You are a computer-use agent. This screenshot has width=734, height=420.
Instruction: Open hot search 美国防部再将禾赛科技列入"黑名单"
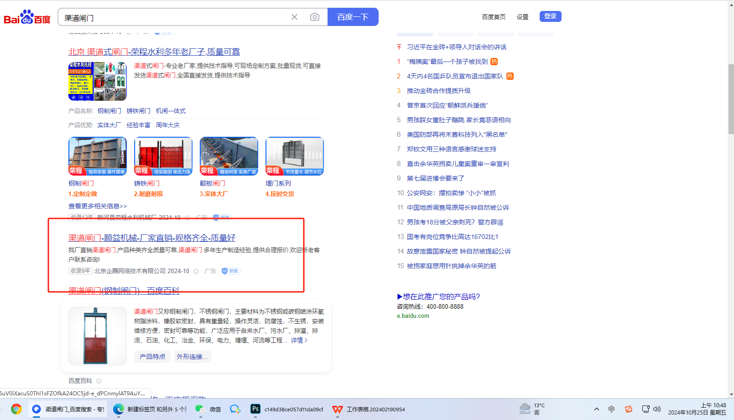point(457,135)
